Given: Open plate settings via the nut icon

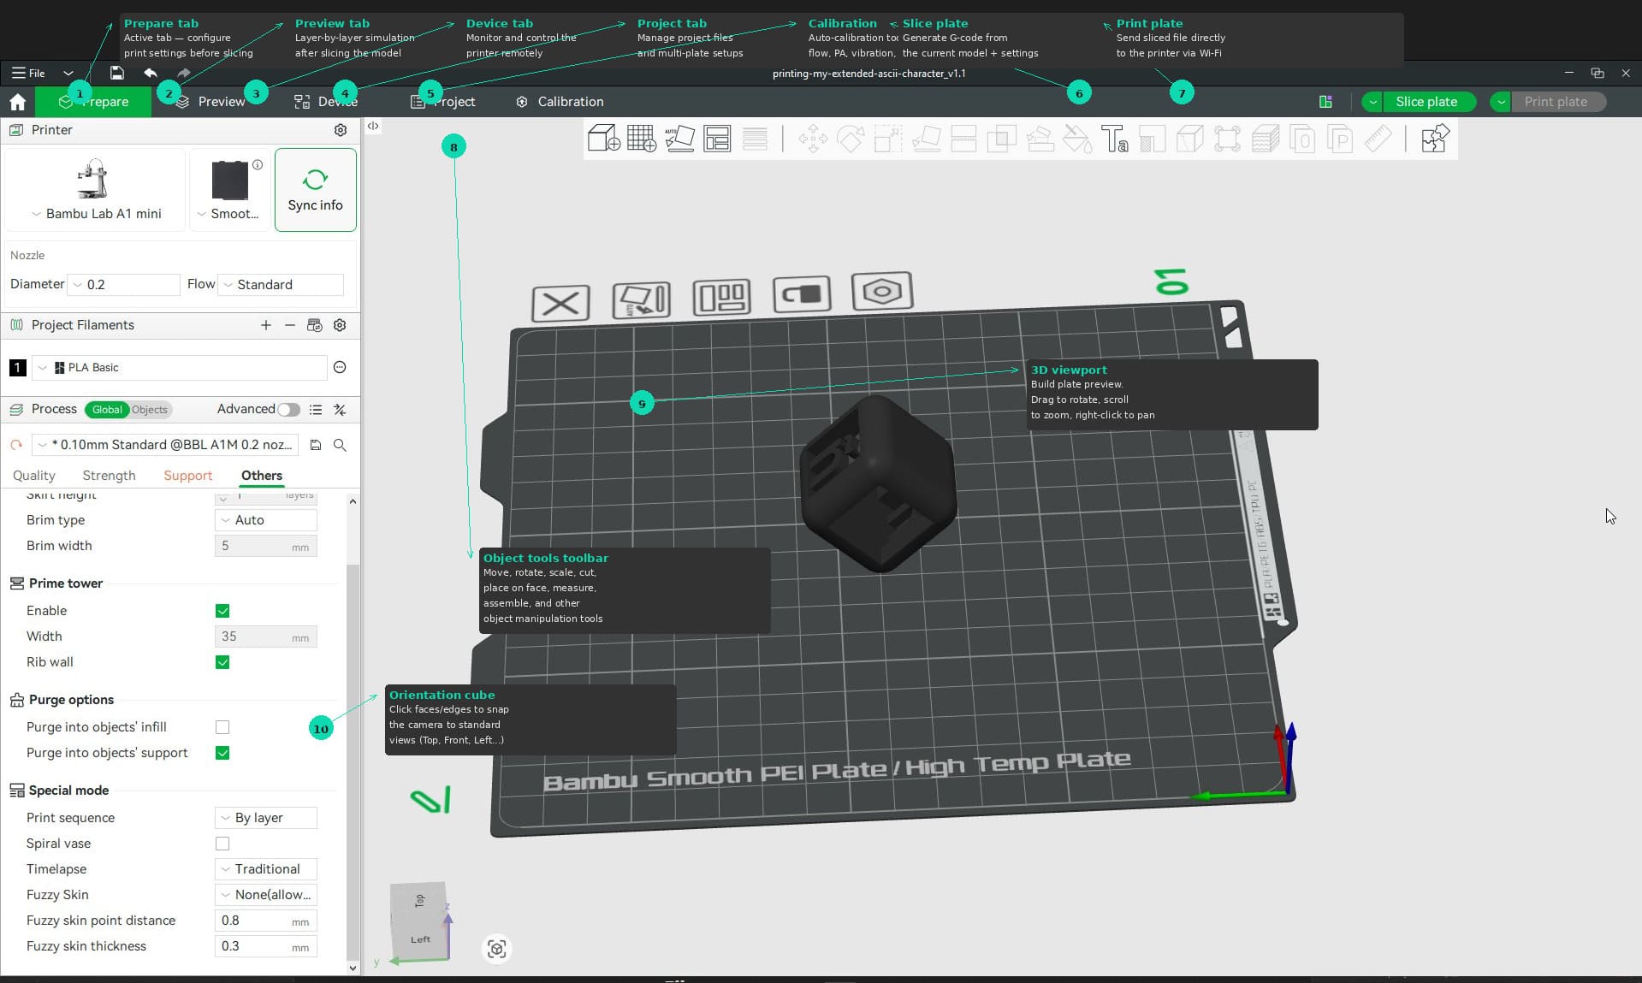Looking at the screenshot, I should point(883,293).
